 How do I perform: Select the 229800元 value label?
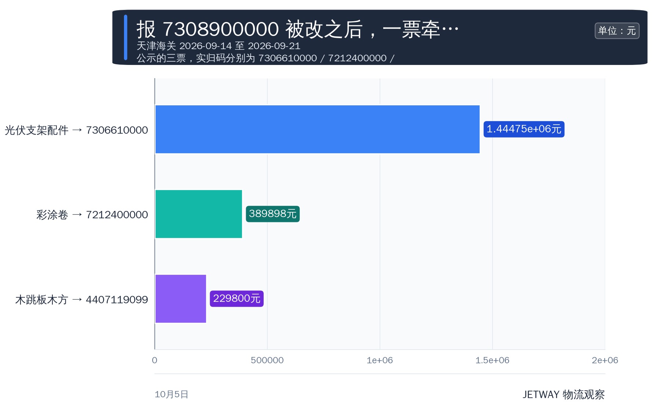pos(237,299)
